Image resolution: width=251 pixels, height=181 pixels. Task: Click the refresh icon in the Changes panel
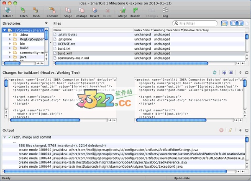coord(215,73)
